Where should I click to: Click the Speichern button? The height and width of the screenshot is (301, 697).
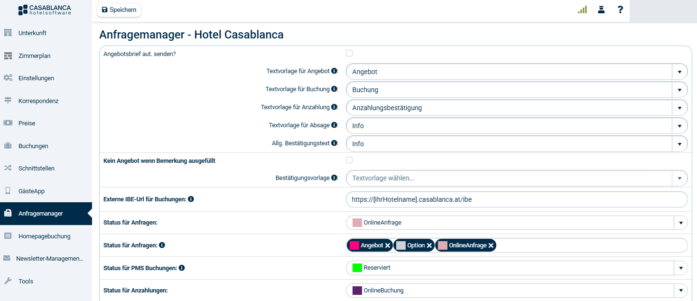click(119, 10)
